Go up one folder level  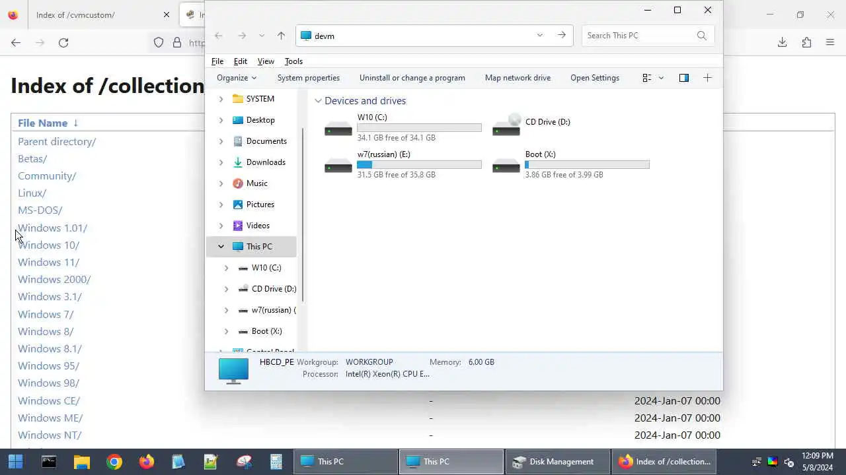pos(281,36)
